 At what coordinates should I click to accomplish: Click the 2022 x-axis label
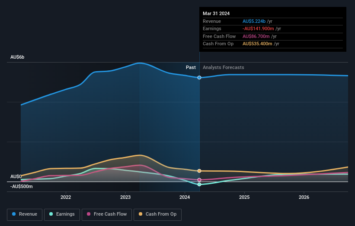click(66, 197)
